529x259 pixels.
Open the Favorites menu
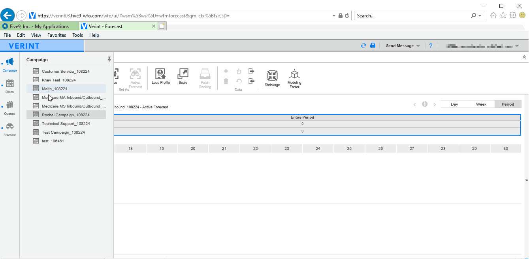[x=57, y=35]
